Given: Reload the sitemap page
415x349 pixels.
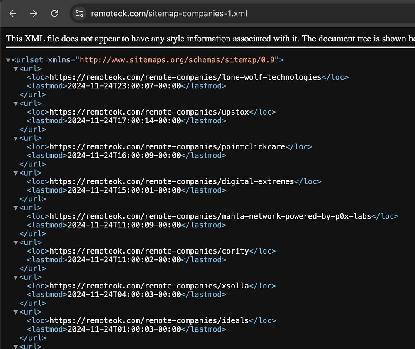Looking at the screenshot, I should pos(54,14).
